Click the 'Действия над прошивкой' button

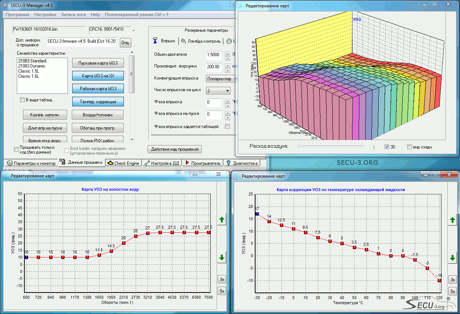tap(174, 149)
